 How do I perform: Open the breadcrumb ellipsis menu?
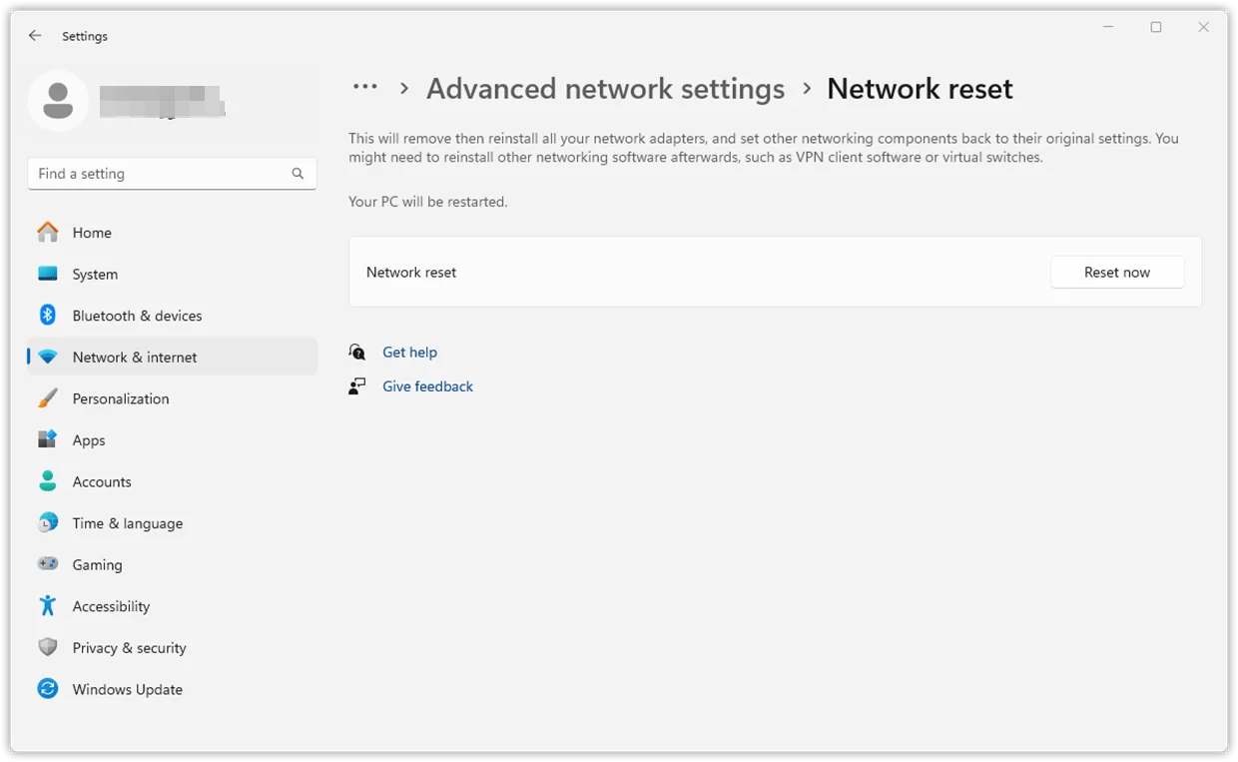[x=365, y=88]
